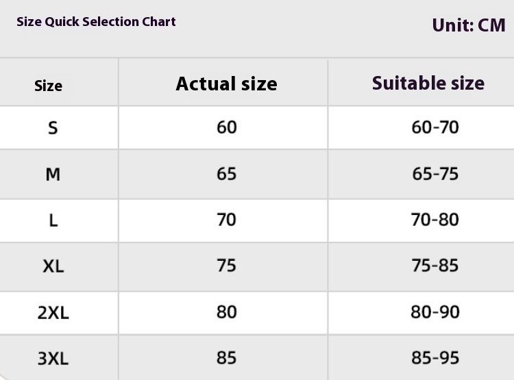Choose the 2XL size row label
This screenshot has width=514, height=380.
tap(53, 312)
